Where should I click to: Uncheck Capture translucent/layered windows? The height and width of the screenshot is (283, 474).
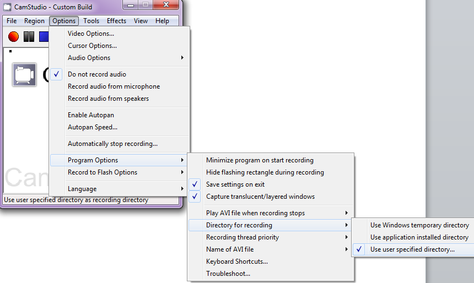(x=271, y=197)
